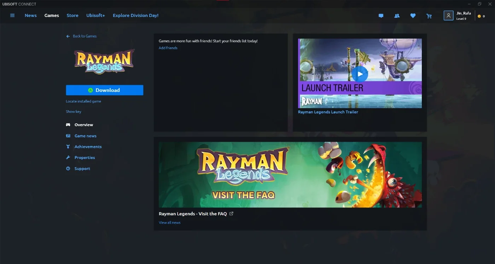Screen dimensions: 495x264
Task: Click the Achievements trophy icon
Action: click(68, 147)
